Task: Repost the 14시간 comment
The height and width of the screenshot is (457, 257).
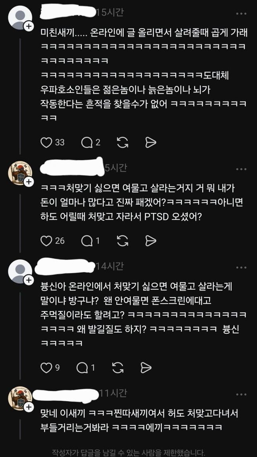Action: tap(118, 368)
